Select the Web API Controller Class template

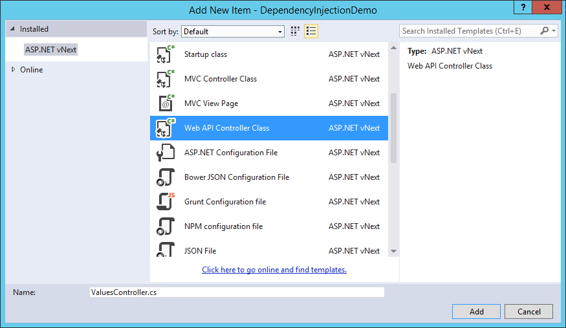(x=269, y=128)
